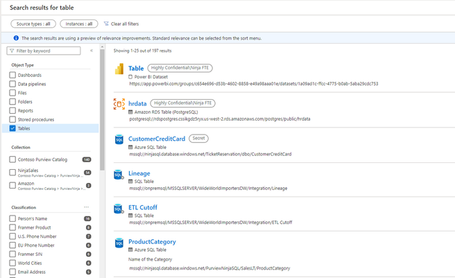Click the funnel icon of Clear all filters
This screenshot has width=455, height=278.
106,24
